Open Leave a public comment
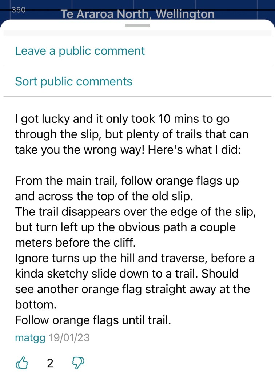275x372 pixels. (80, 51)
